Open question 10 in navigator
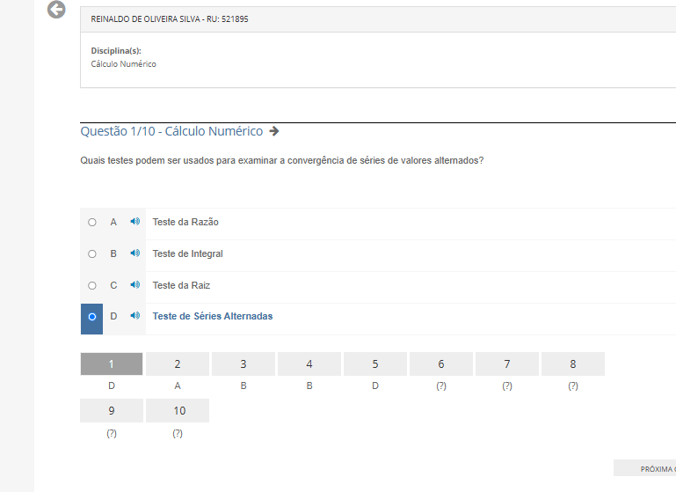The image size is (676, 492). tap(178, 411)
